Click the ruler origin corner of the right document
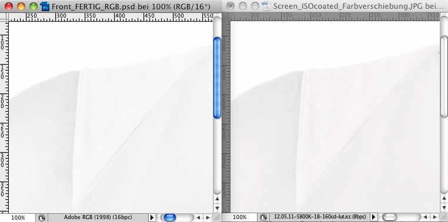448x222 pixels. coord(226,16)
